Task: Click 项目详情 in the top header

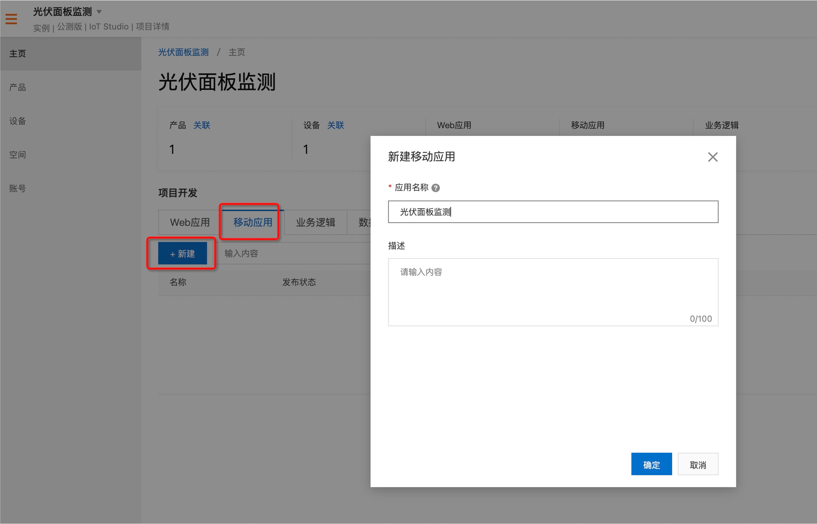Action: (x=153, y=27)
